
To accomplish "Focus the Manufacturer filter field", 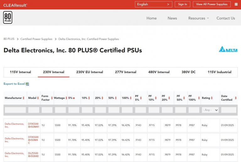I will [x=15, y=110].
